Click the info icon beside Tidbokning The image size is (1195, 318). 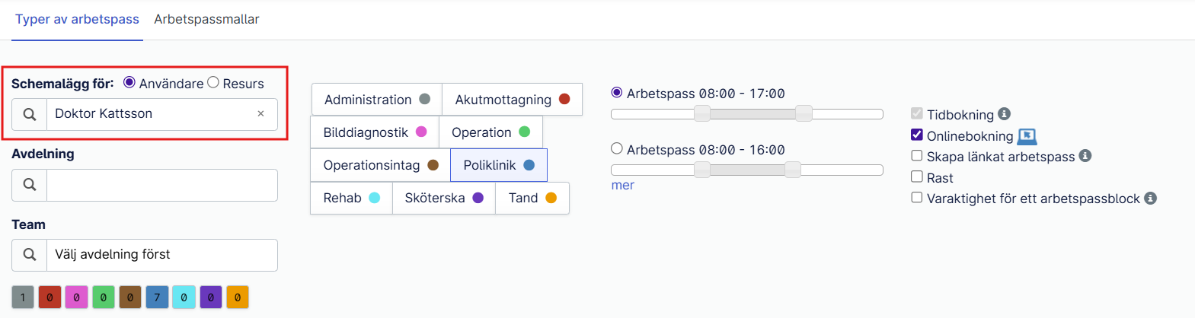click(x=1004, y=114)
